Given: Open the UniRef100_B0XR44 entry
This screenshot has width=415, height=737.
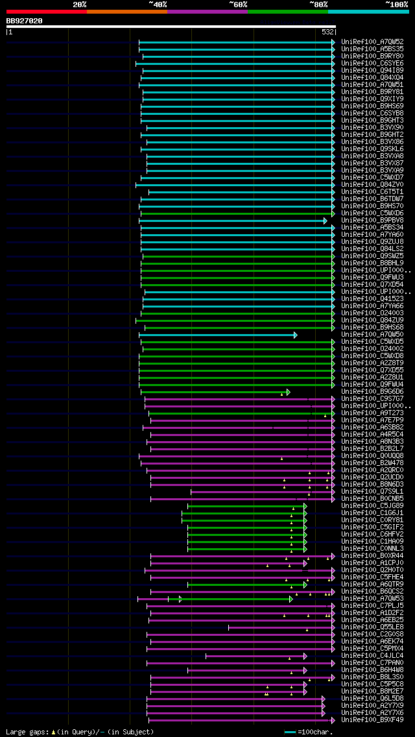Looking at the screenshot, I should pos(372,555).
